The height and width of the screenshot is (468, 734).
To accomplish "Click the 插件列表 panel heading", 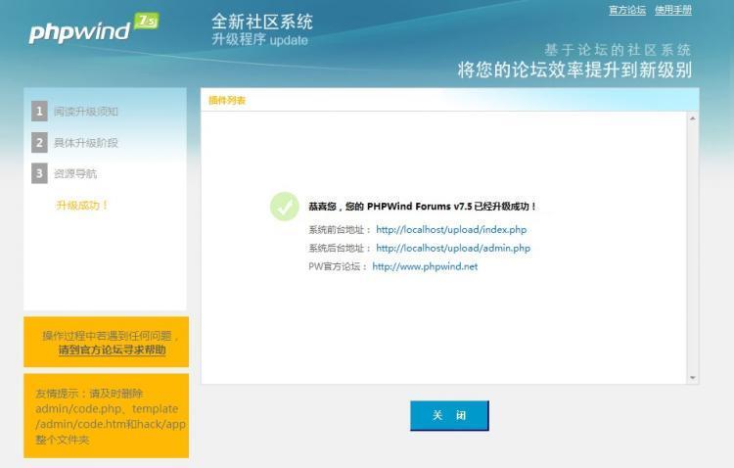I will click(227, 100).
